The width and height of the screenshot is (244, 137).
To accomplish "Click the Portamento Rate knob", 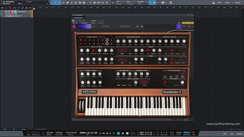I will [x=182, y=83].
